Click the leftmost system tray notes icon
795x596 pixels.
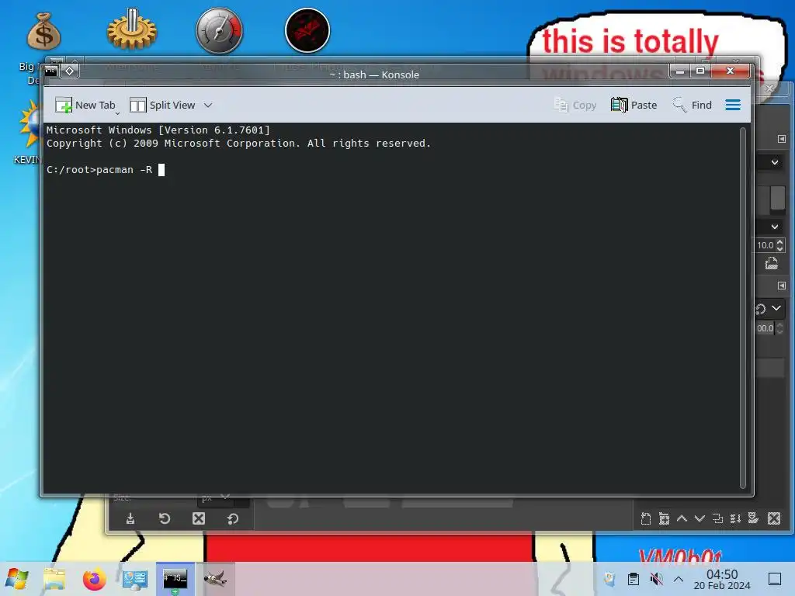click(610, 579)
